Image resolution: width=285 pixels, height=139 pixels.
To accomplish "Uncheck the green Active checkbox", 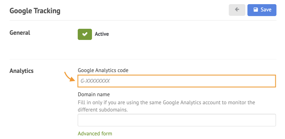I will click(x=85, y=34).
